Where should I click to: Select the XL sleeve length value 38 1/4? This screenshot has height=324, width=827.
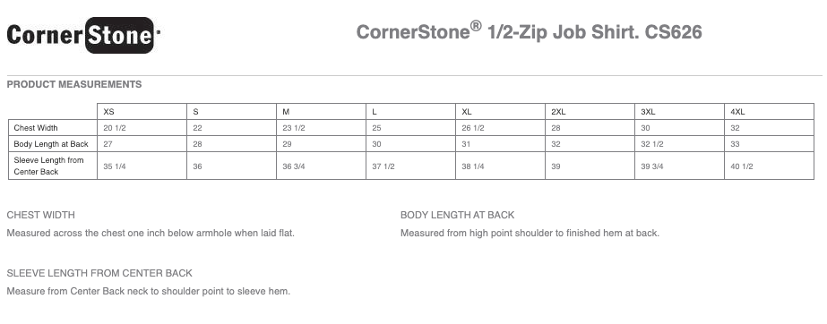point(473,166)
